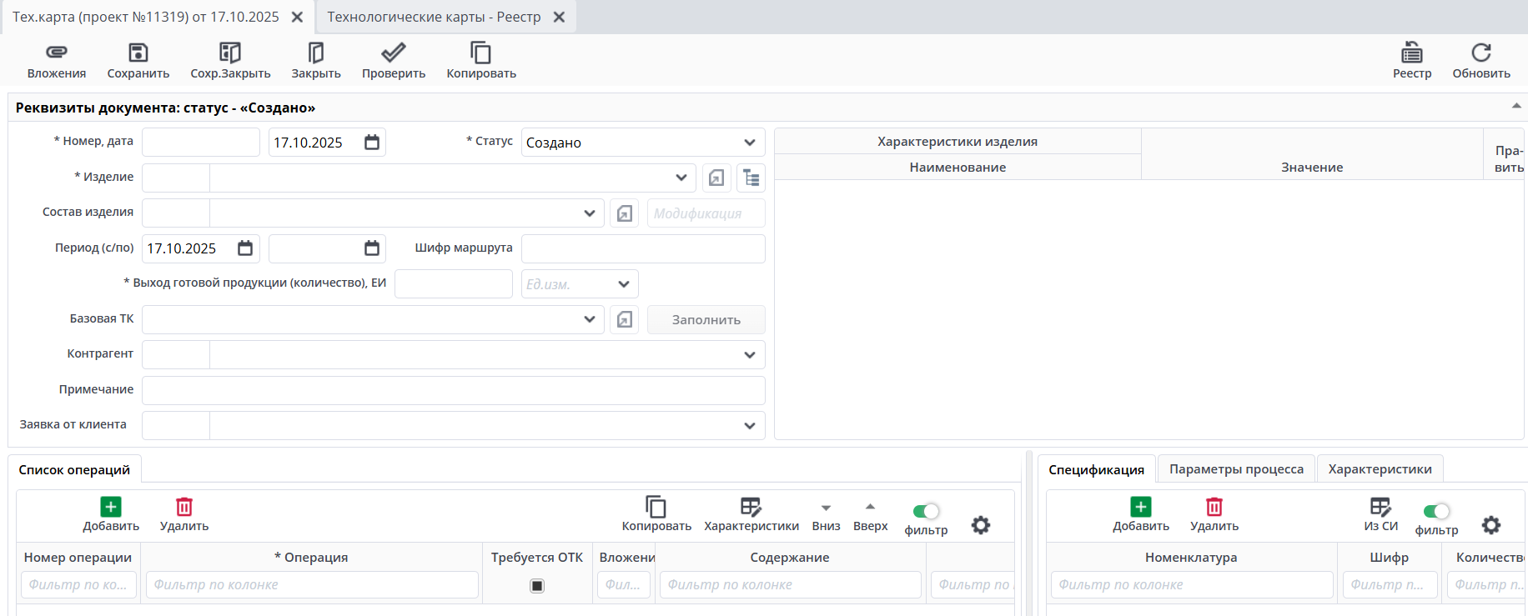Click Сохр.Закрыть toolbar icon

coord(230,53)
